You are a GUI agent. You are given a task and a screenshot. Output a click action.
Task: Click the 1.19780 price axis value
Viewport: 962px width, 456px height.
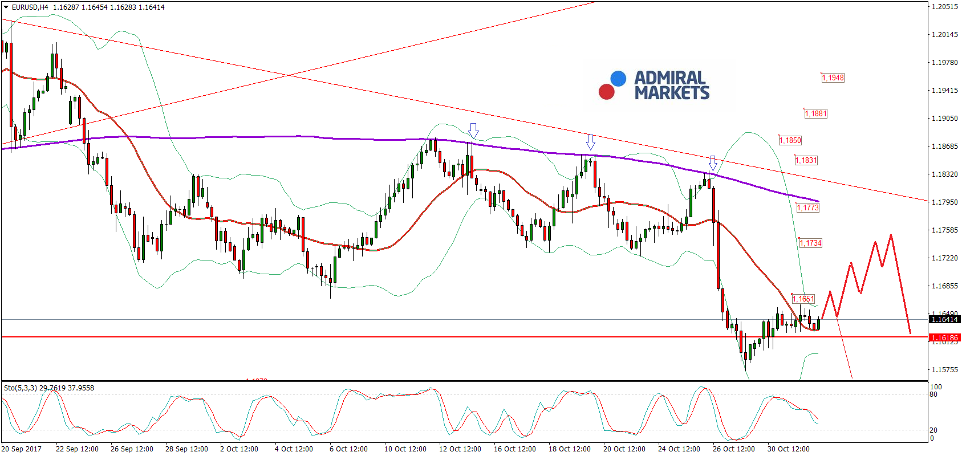pos(945,63)
